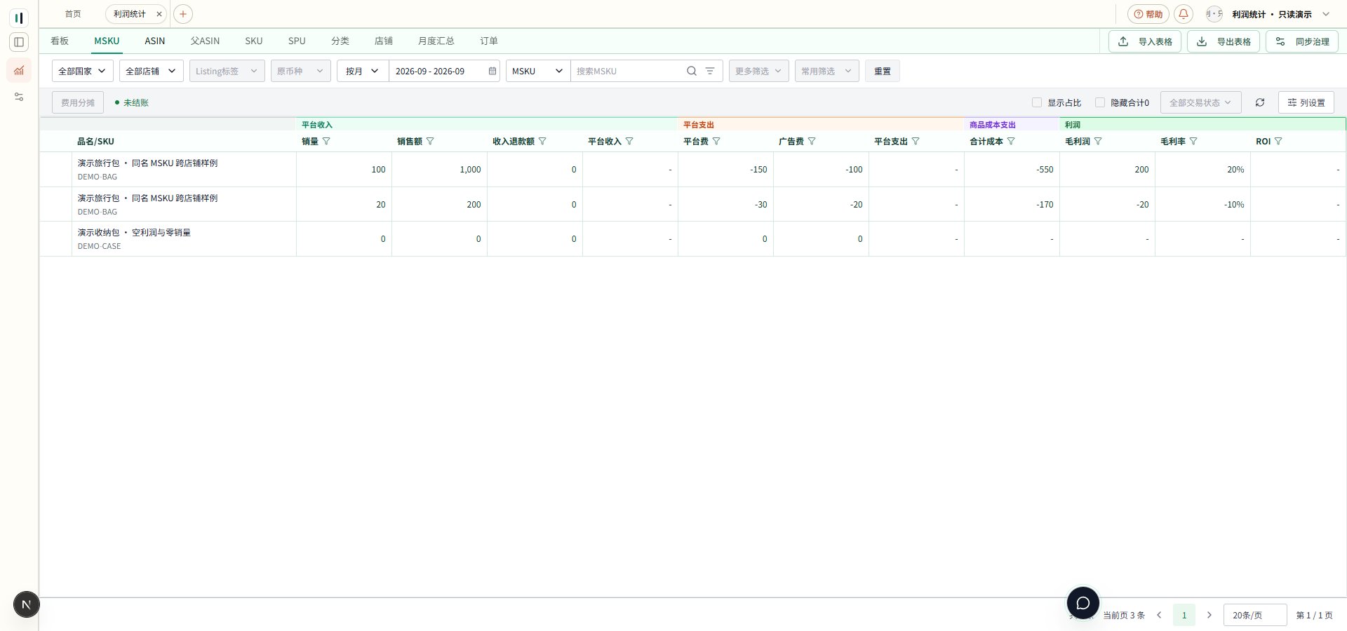Click the refresh table icon
This screenshot has height=631, width=1347.
[x=1260, y=102]
